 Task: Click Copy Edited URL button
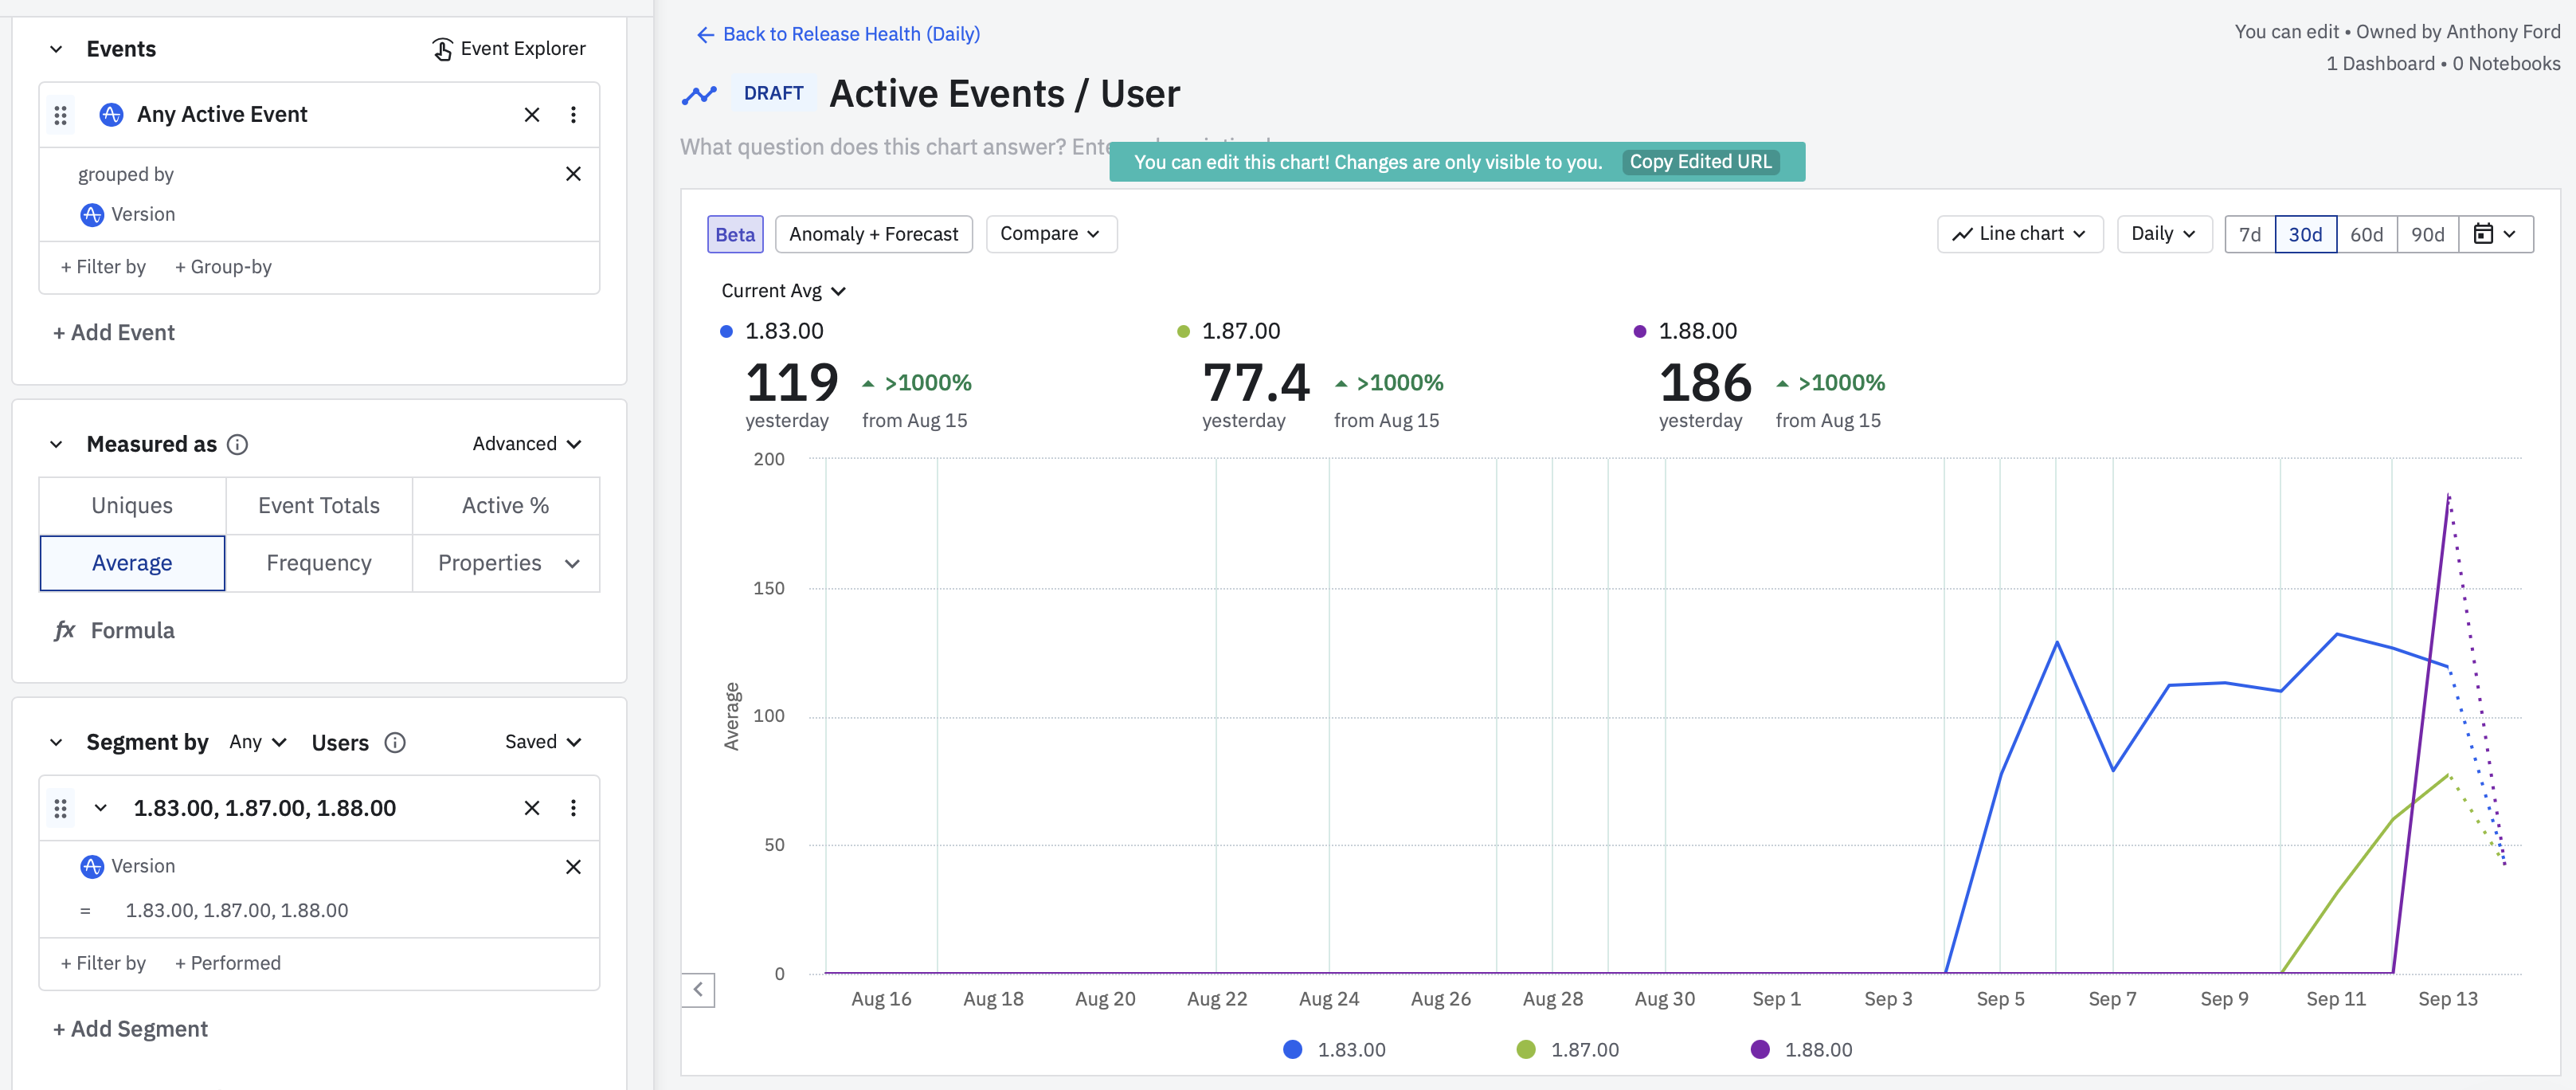(1699, 162)
